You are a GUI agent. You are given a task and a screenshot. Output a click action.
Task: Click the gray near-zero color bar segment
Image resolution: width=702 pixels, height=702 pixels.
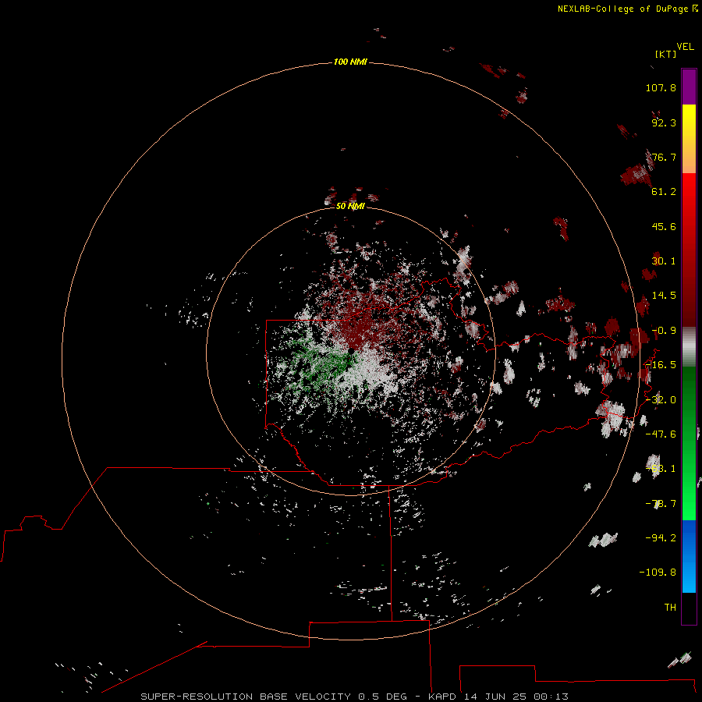[689, 347]
